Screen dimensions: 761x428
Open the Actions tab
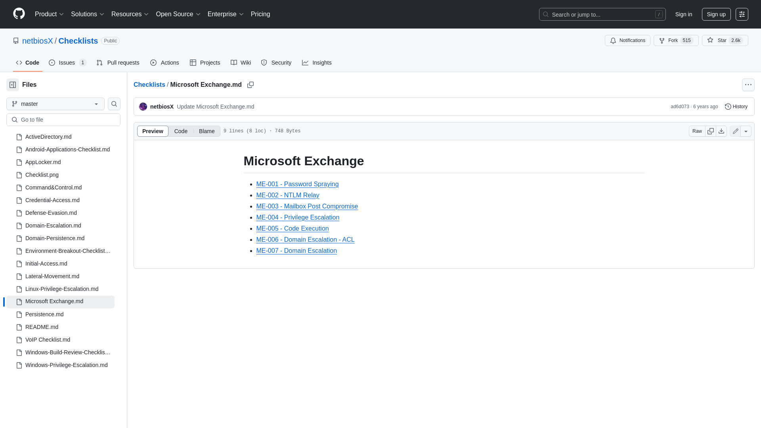click(x=164, y=63)
